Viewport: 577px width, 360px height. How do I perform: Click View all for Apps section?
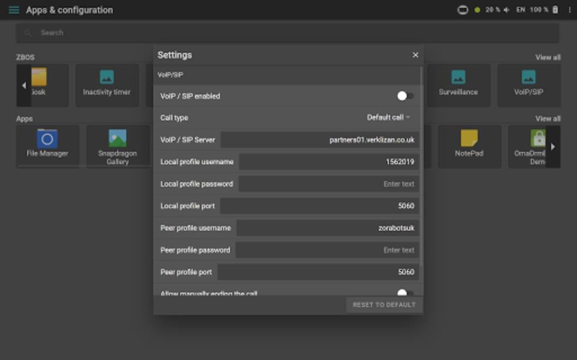(x=548, y=119)
